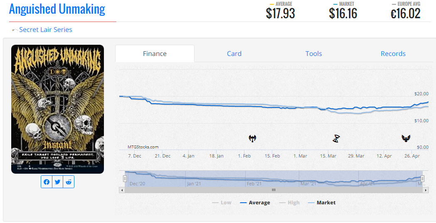Share card on Reddit
This screenshot has height=223, width=436.
coord(69,182)
